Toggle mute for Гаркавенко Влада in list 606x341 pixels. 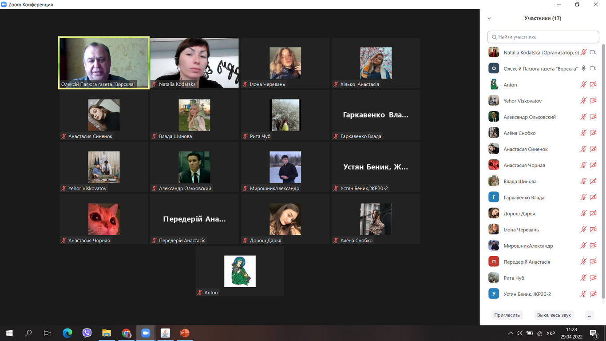coord(583,198)
